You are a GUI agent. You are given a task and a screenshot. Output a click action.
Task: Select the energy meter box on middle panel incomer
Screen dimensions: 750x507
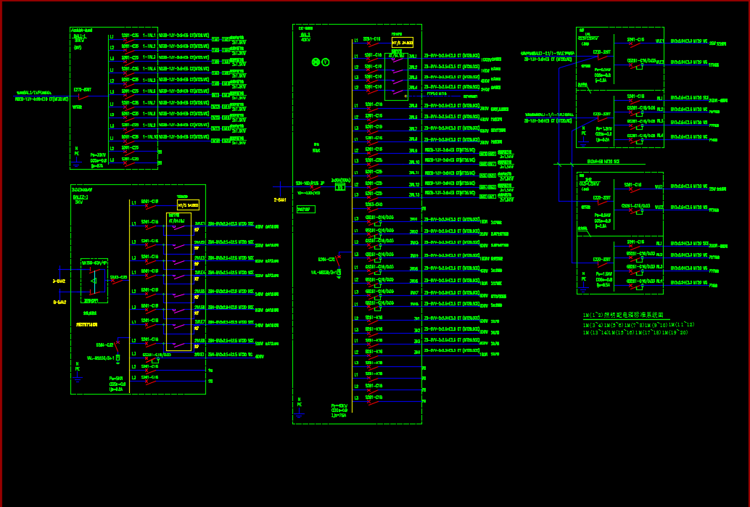click(x=340, y=187)
